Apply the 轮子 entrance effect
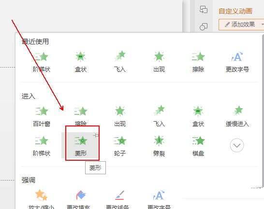Screen dimensions: 264x209 point(120,146)
